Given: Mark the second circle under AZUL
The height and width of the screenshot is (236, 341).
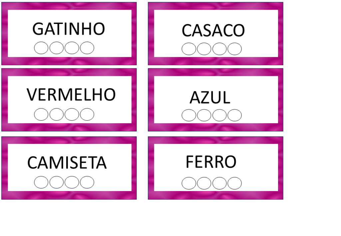Looking at the screenshot, I should coord(204,115).
